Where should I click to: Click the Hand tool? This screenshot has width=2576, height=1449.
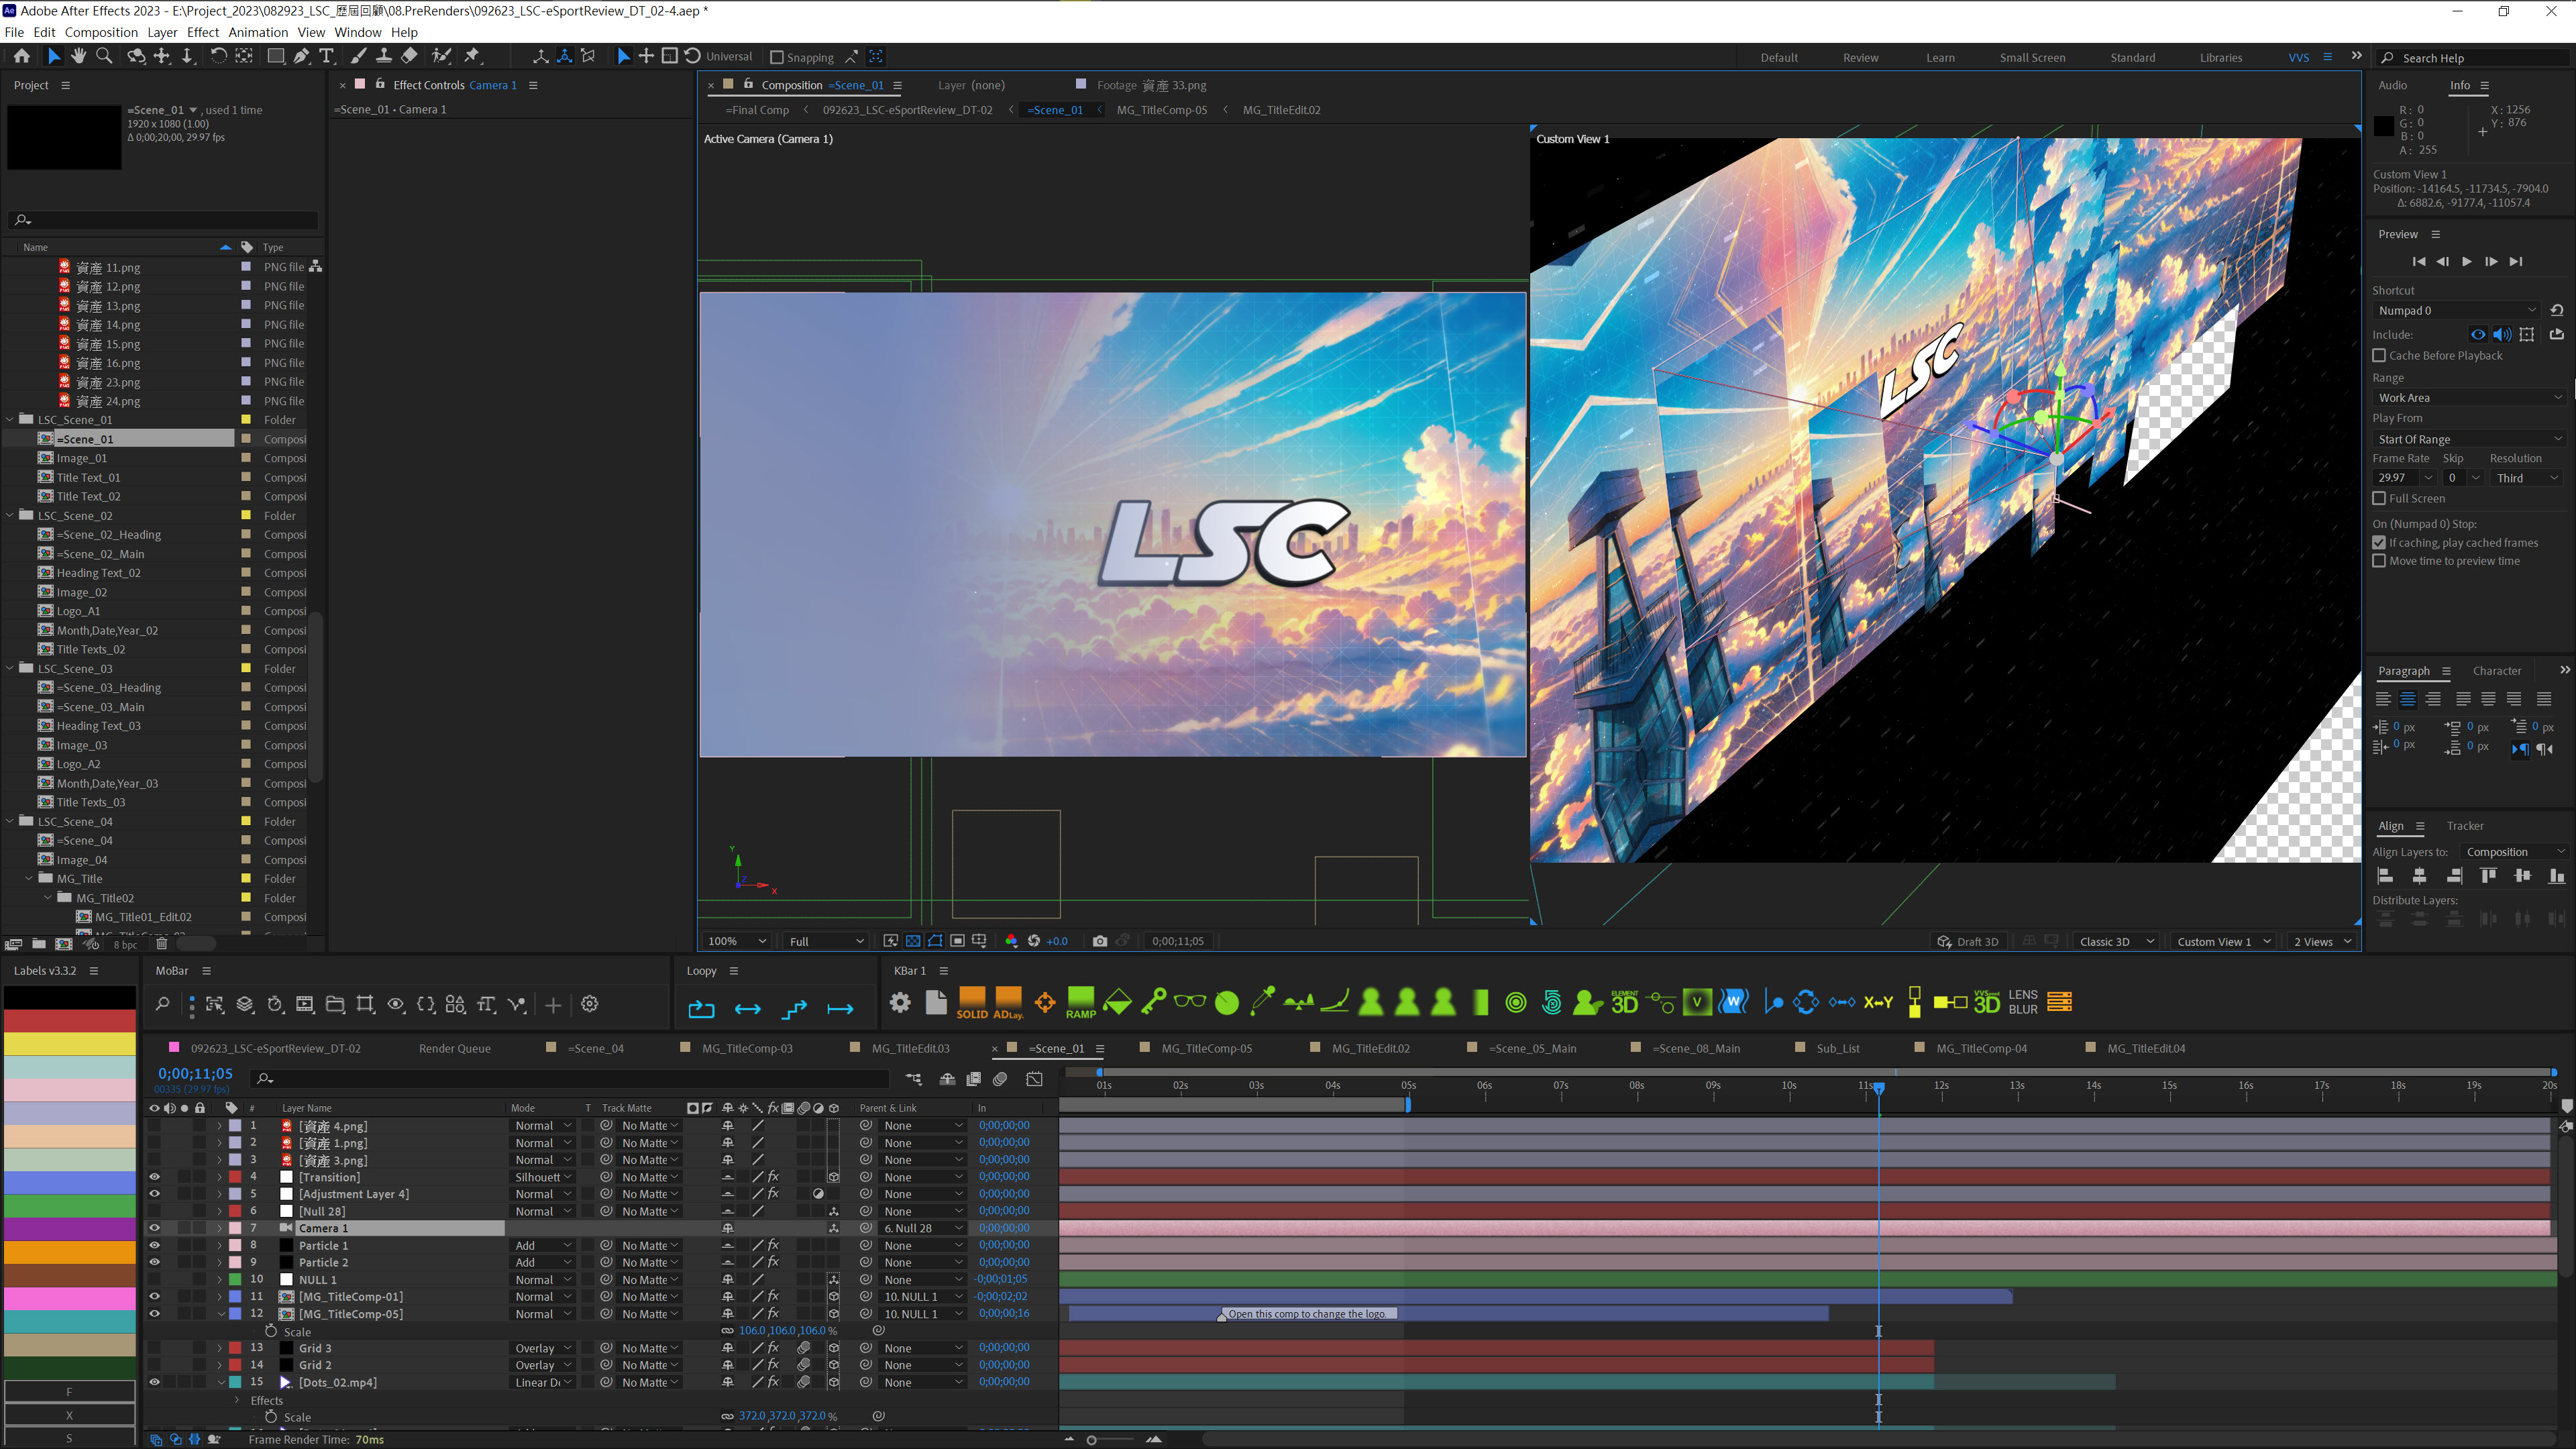click(x=79, y=57)
